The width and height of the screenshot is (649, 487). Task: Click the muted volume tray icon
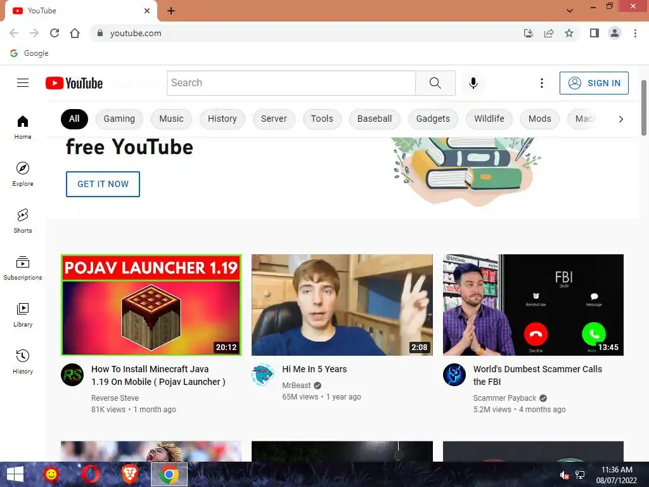(x=564, y=475)
